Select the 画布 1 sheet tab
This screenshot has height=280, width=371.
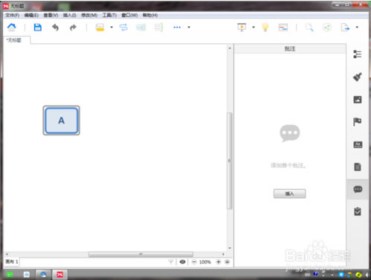pyautogui.click(x=12, y=261)
